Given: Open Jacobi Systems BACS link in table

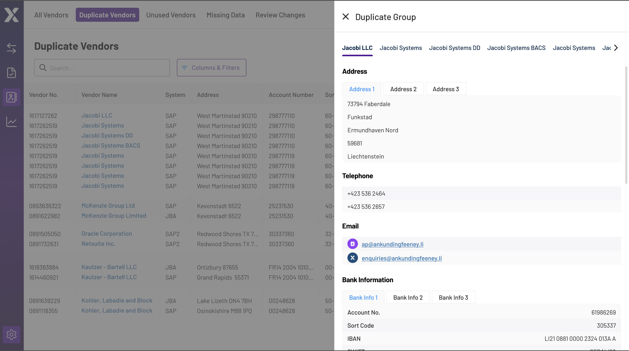Looking at the screenshot, I should (111, 146).
